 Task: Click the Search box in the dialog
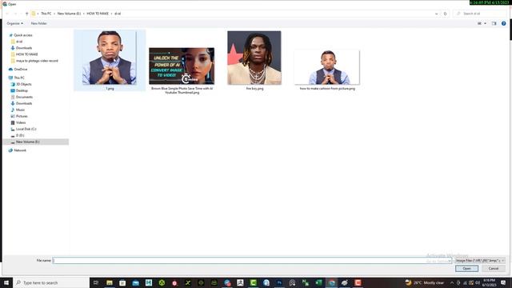pos(480,14)
